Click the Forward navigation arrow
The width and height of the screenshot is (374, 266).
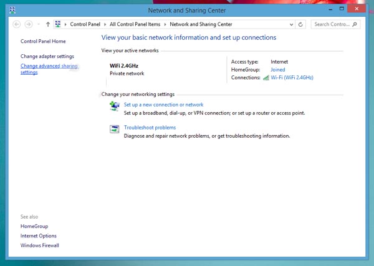coord(28,24)
